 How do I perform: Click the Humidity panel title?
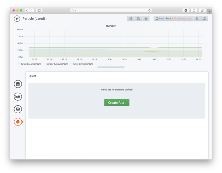[111, 26]
